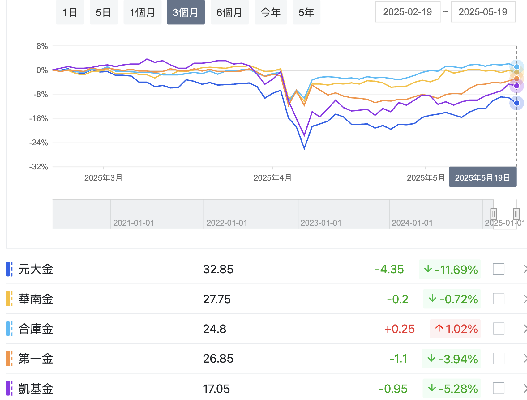Remove 元大金 with its X icon
Image resolution: width=527 pixels, height=400 pixels.
click(x=525, y=269)
